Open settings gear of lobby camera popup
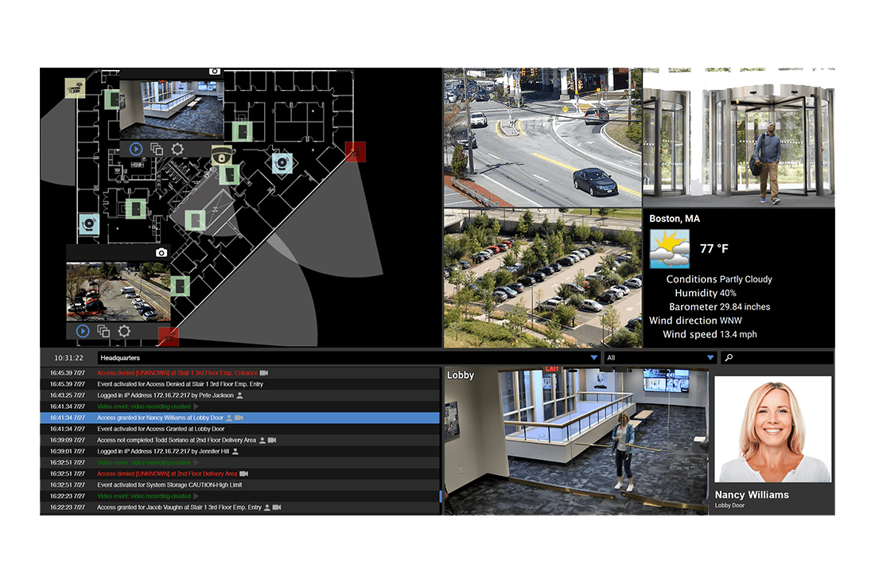The height and width of the screenshot is (584, 875). (x=177, y=149)
